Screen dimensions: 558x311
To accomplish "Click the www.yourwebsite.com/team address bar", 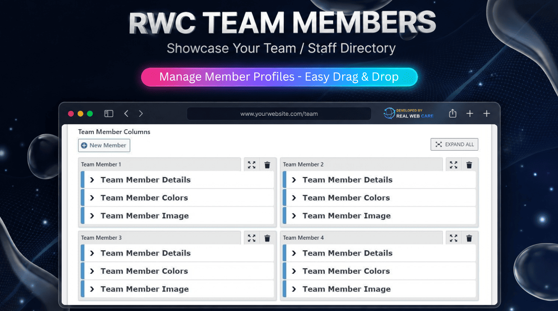I will tap(279, 114).
